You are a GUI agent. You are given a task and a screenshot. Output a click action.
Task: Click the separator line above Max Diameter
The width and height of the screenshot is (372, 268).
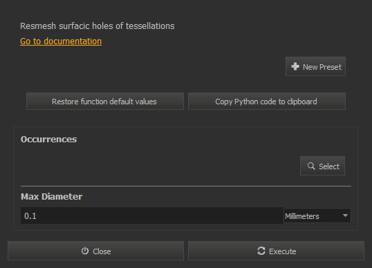[x=186, y=186]
